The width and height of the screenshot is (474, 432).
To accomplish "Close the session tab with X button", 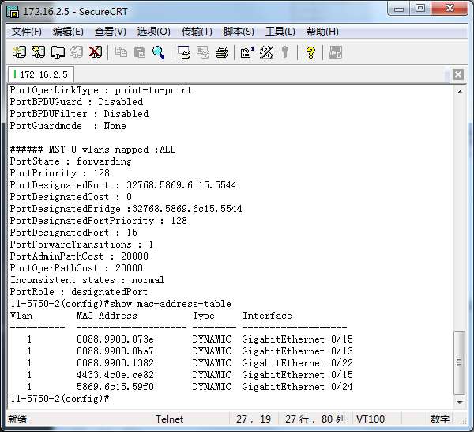I will pyautogui.click(x=458, y=75).
